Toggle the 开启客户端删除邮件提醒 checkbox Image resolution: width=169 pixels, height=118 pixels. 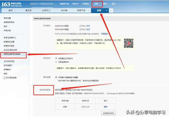[56, 77]
